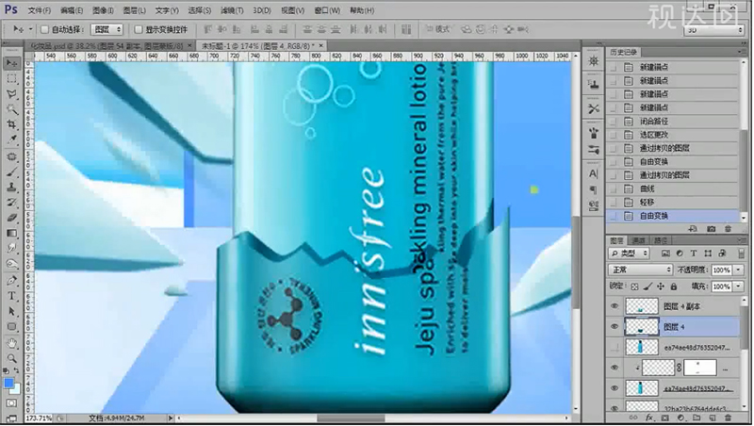The height and width of the screenshot is (426, 754).
Task: Hide the 图层 4 副本 layer
Action: pyautogui.click(x=615, y=306)
